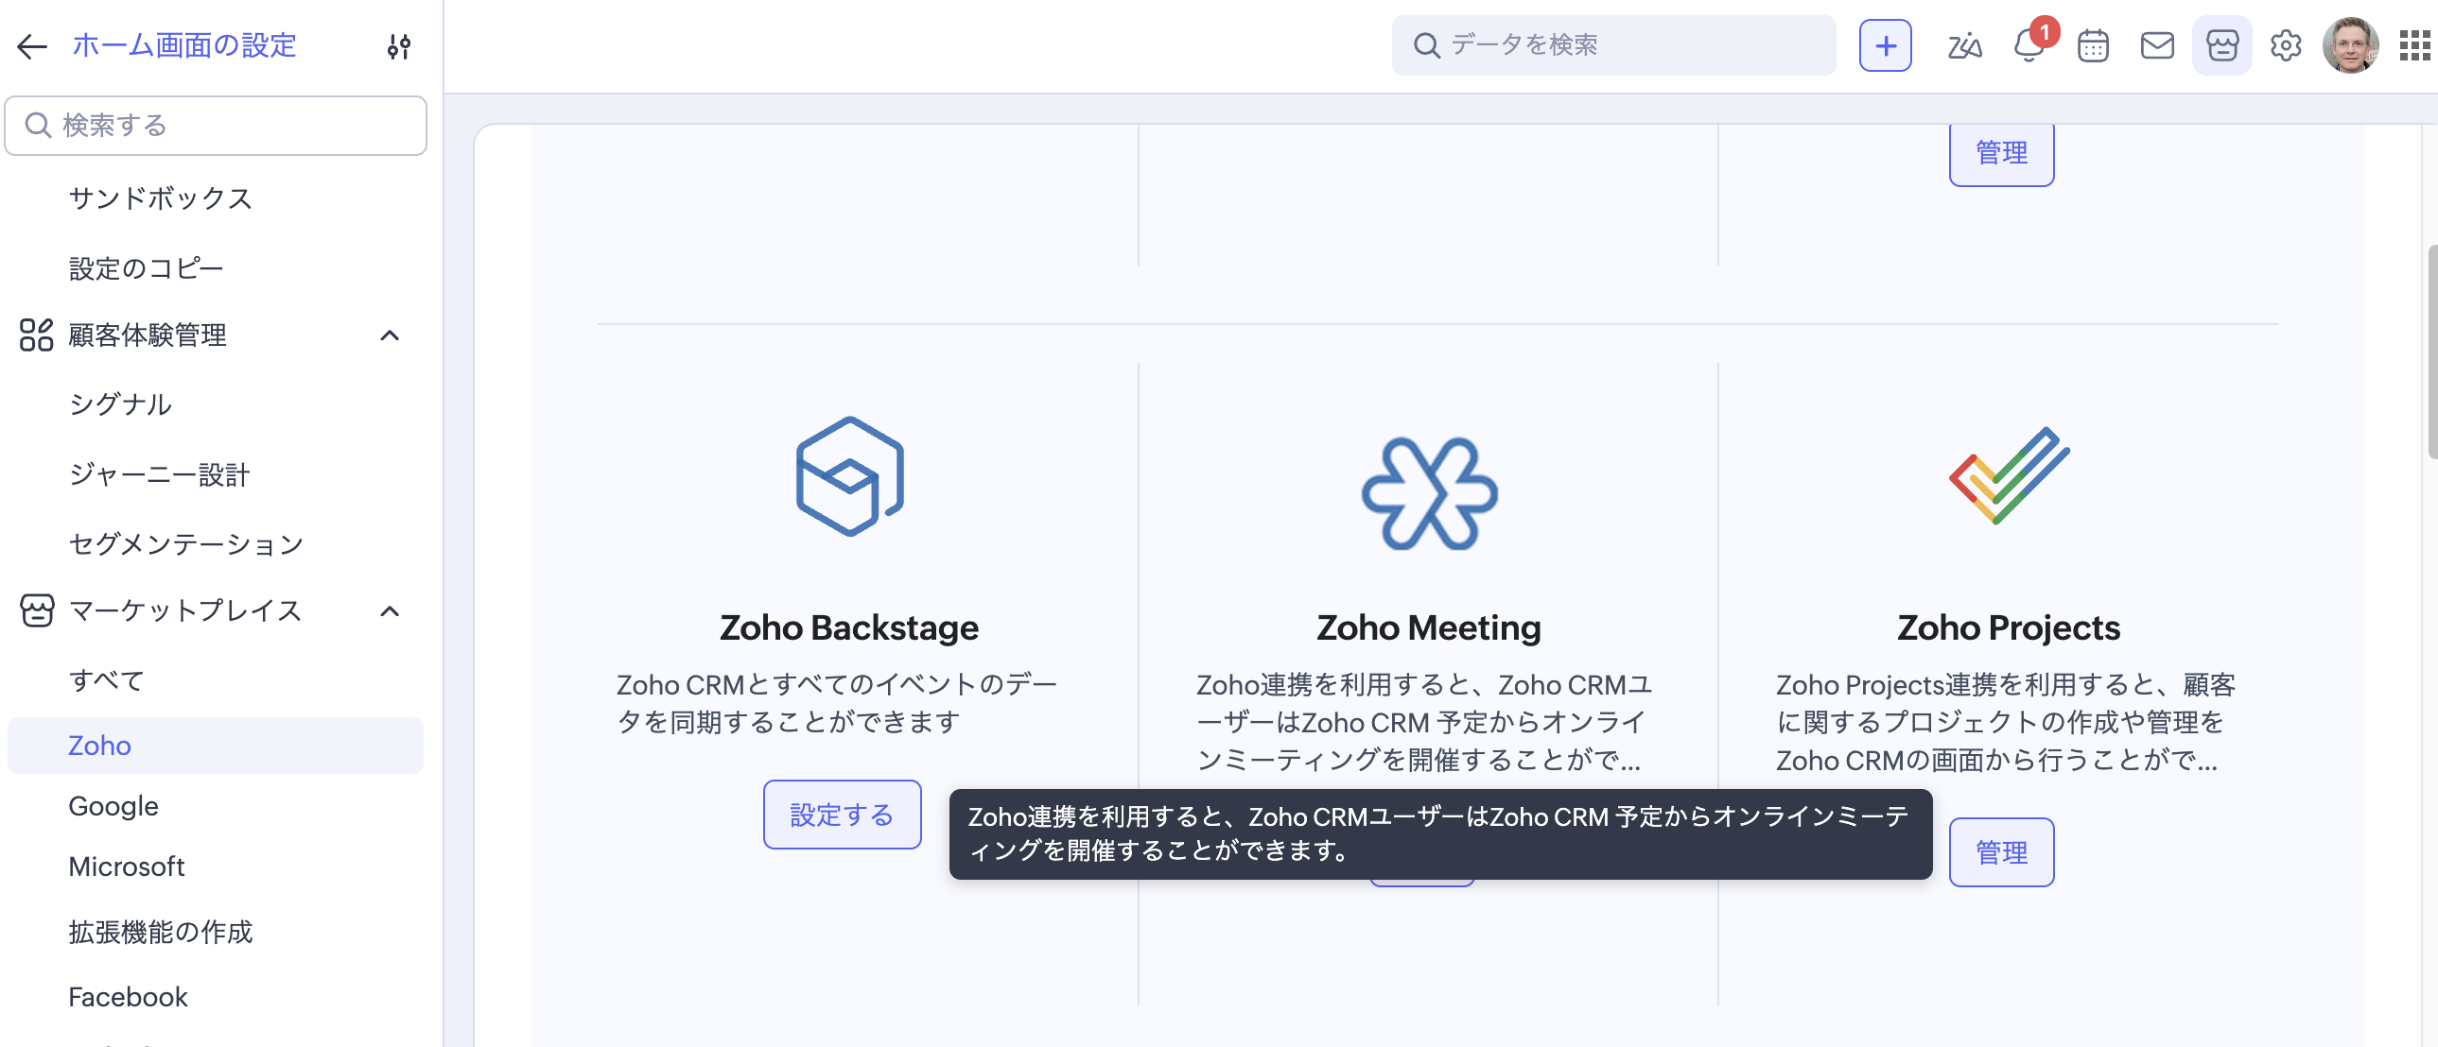Click the user profile avatar
The height and width of the screenshot is (1047, 2438).
coord(2350,45)
